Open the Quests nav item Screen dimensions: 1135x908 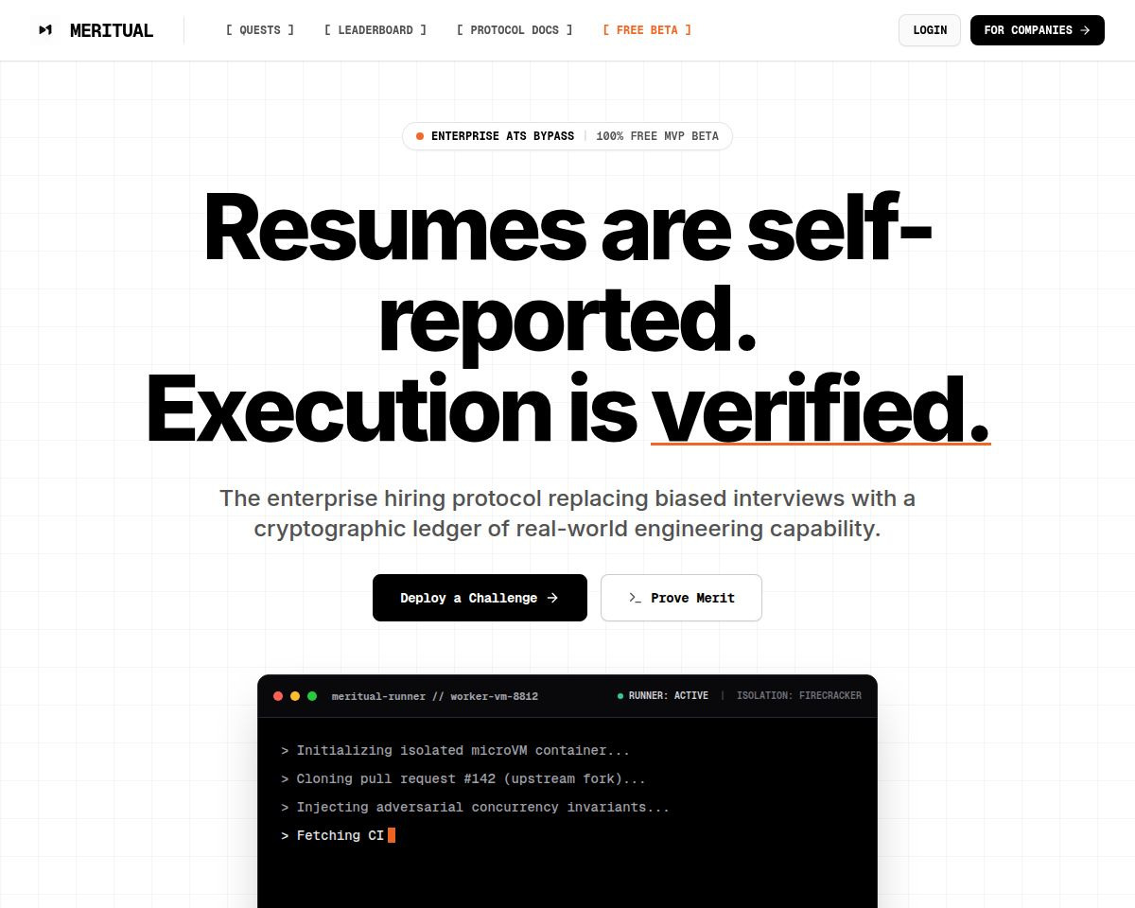tap(260, 30)
